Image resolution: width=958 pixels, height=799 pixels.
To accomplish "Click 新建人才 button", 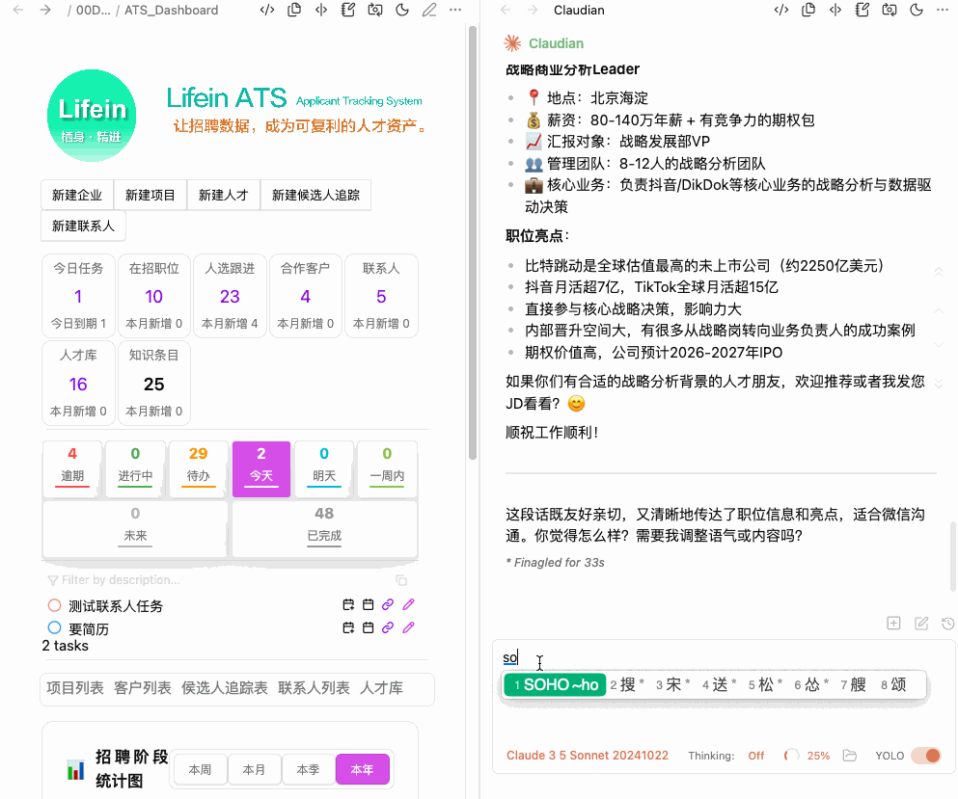I will (224, 195).
